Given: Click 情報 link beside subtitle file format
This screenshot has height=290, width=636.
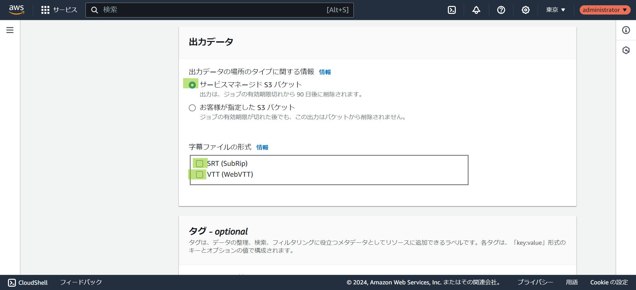Looking at the screenshot, I should [x=262, y=147].
